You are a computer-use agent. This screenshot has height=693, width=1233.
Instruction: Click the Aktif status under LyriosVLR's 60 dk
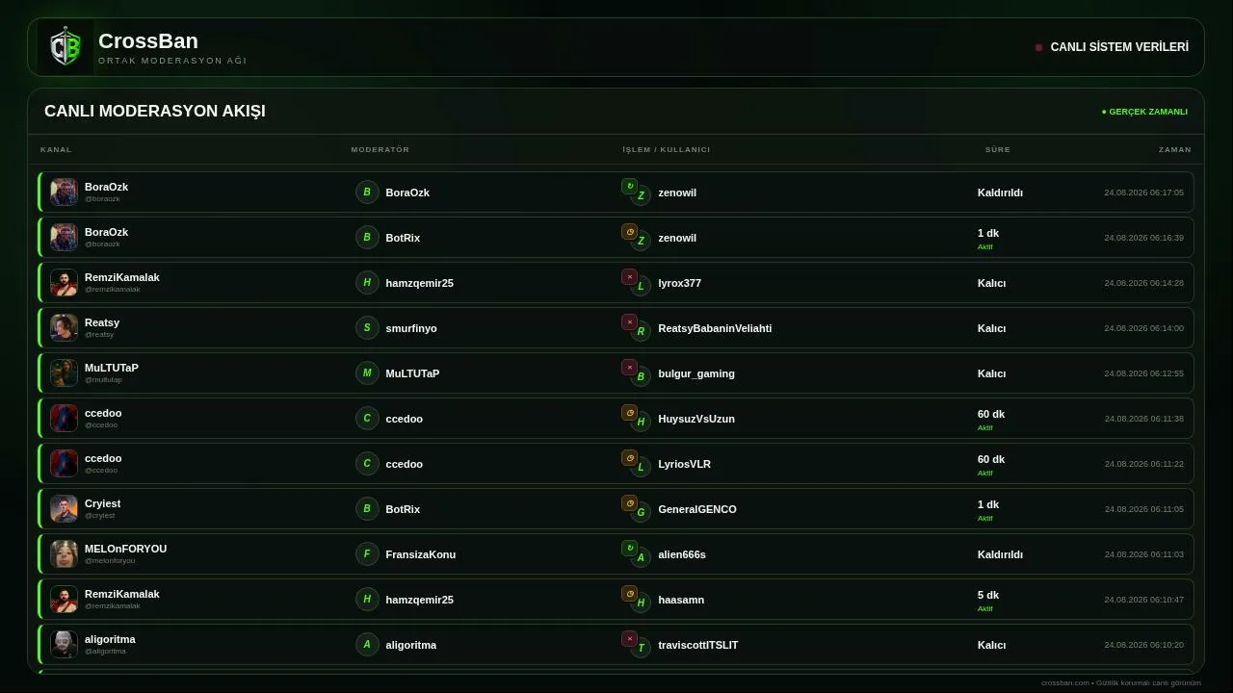[984, 473]
